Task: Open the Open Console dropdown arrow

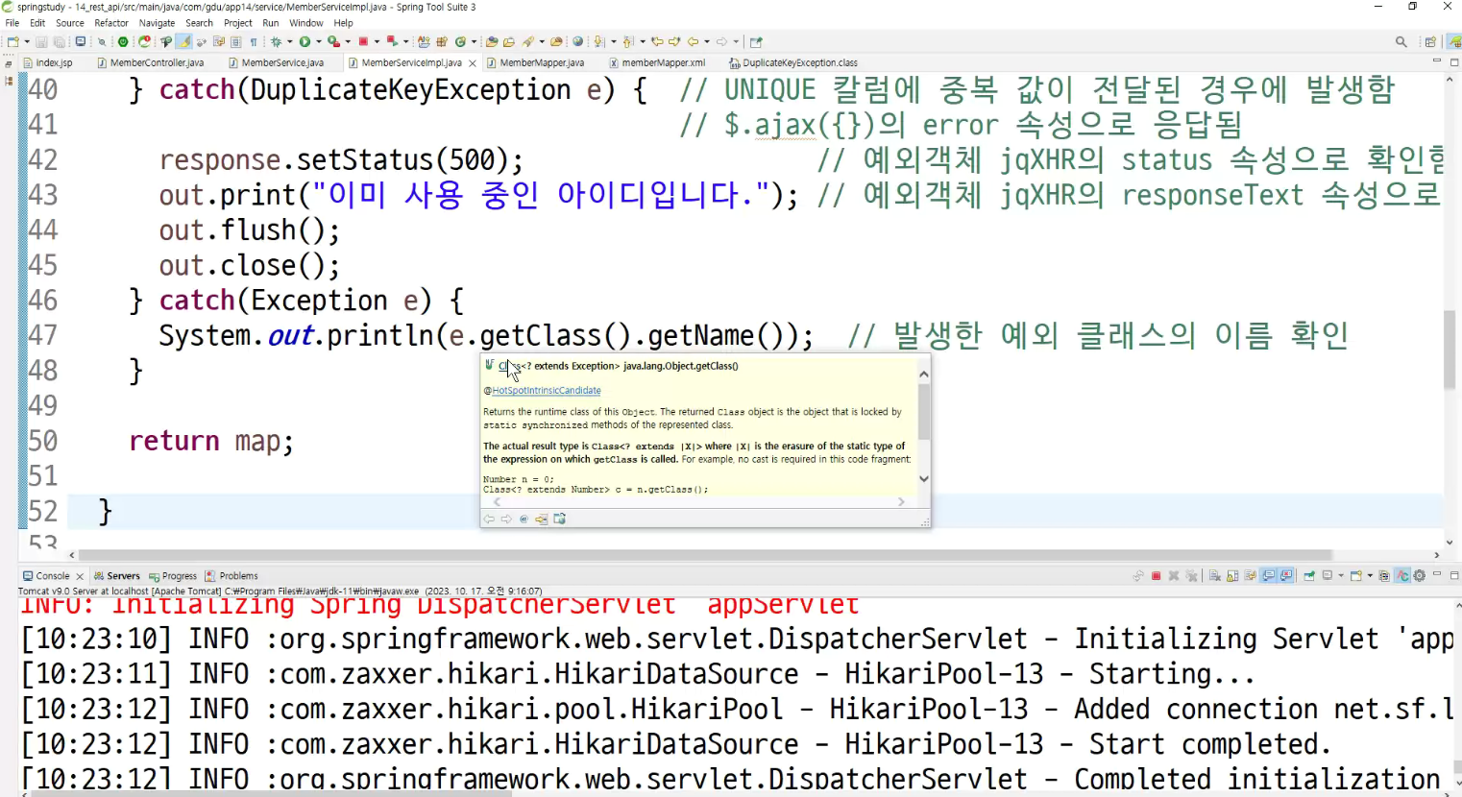Action: pyautogui.click(x=1370, y=576)
